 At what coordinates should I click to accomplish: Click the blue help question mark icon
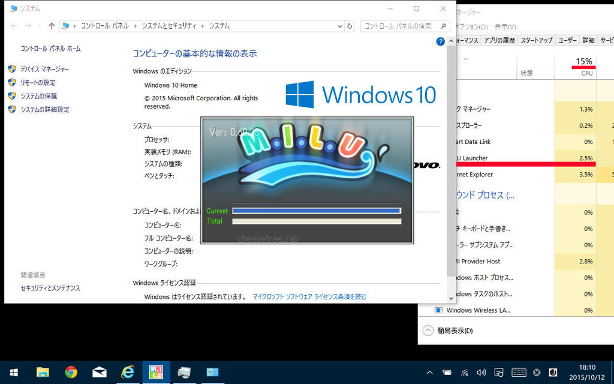[441, 41]
